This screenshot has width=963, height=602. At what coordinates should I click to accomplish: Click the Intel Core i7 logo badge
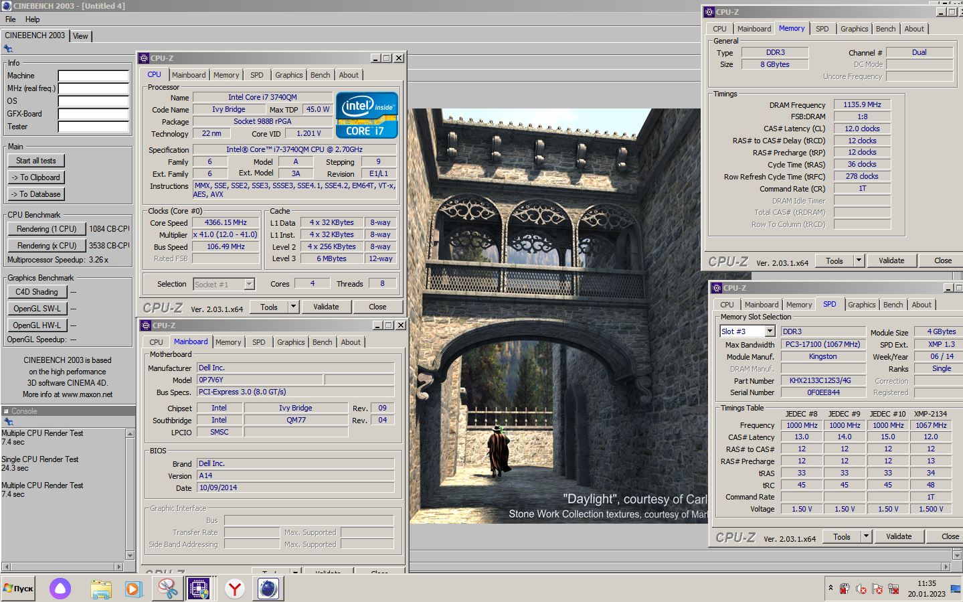point(367,115)
